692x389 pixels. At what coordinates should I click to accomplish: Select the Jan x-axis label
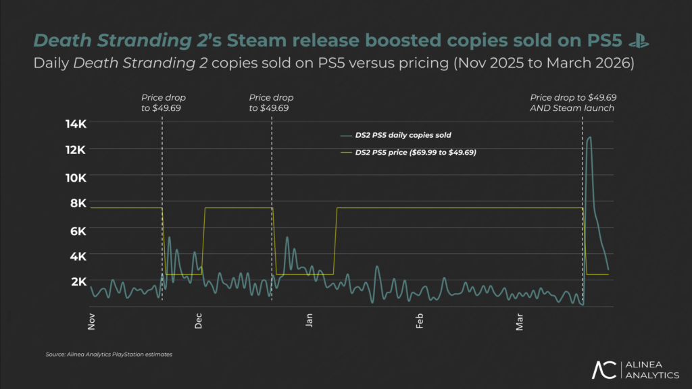[x=310, y=319]
